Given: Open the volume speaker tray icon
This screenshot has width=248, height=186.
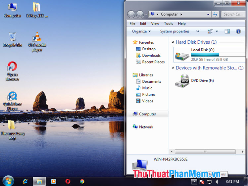Looking at the screenshot, I should tap(217, 182).
